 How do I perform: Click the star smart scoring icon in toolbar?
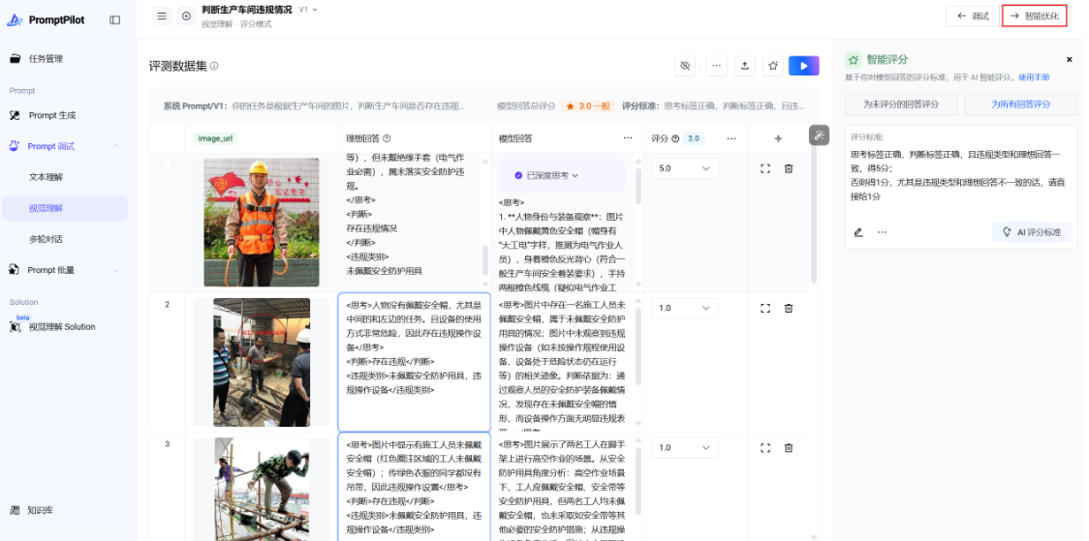(x=772, y=66)
